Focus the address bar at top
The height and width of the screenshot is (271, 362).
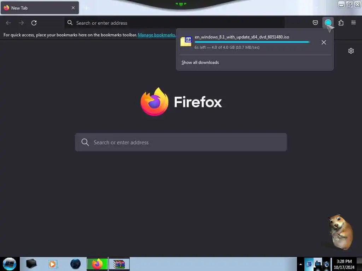(174, 23)
